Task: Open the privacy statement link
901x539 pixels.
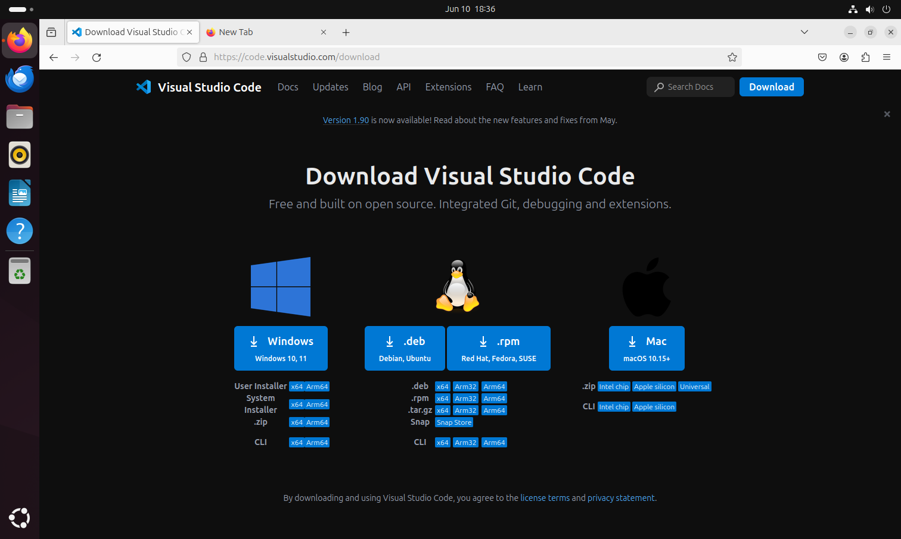Action: pos(621,498)
